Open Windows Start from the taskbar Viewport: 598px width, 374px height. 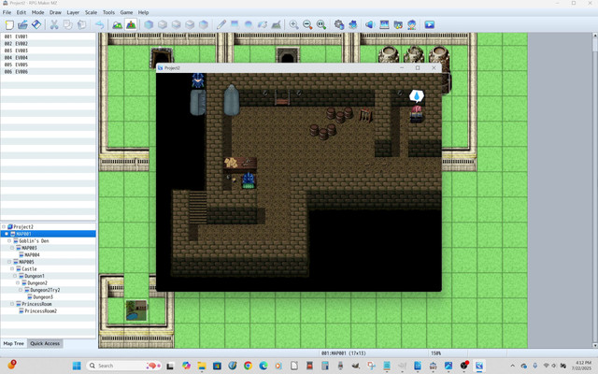point(77,366)
